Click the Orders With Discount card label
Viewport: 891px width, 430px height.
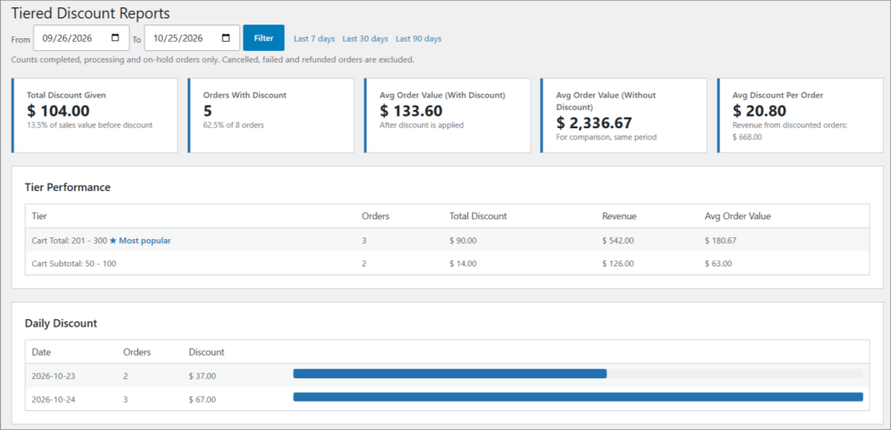[x=245, y=95]
